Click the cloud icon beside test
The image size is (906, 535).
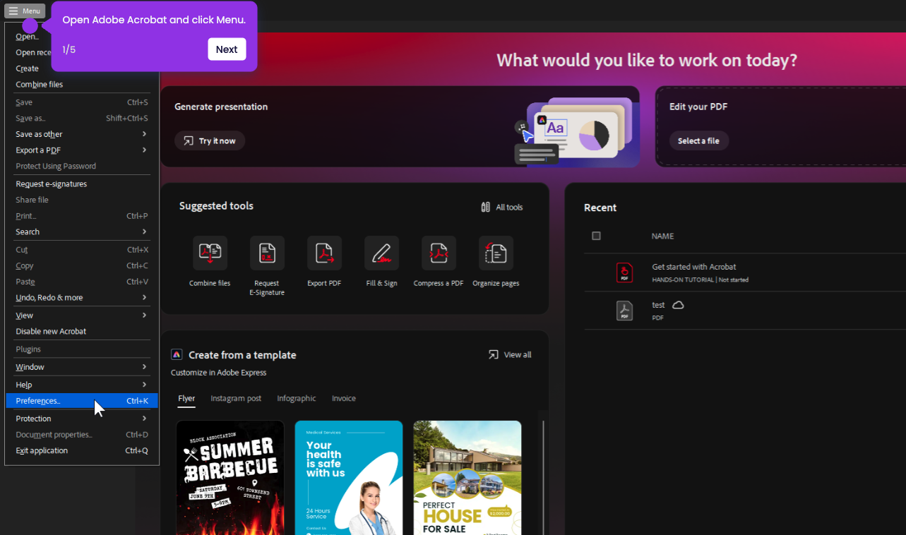(678, 305)
